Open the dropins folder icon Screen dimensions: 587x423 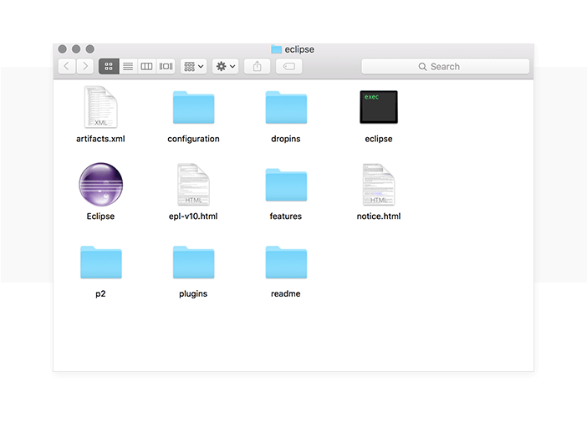(x=286, y=108)
